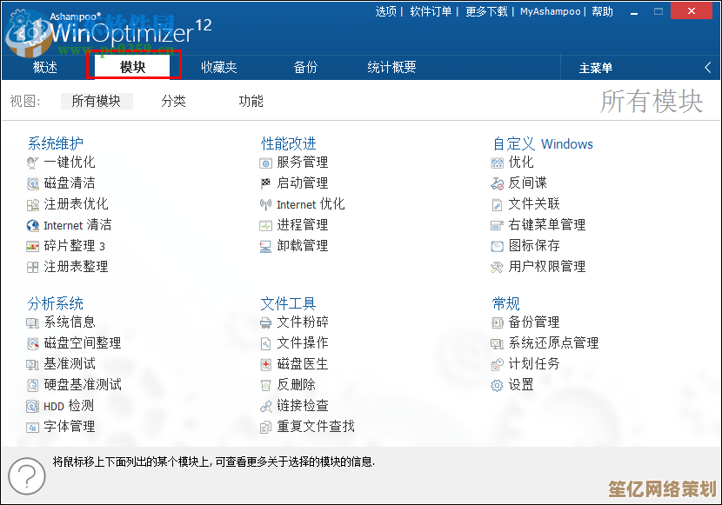
Task: Open the 重复文件查找 module link
Action: 316,427
